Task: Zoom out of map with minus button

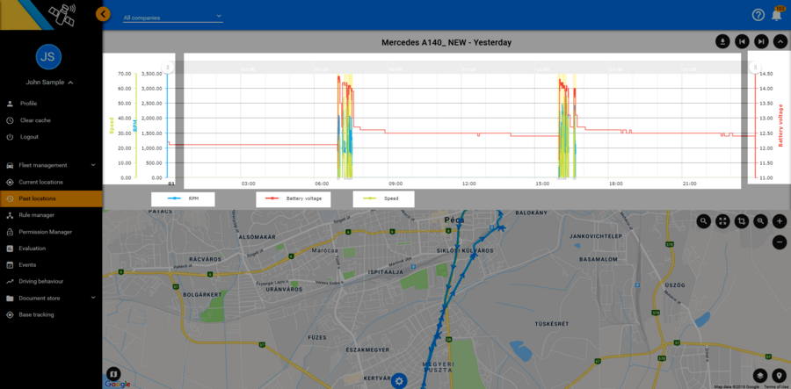Action: point(780,241)
